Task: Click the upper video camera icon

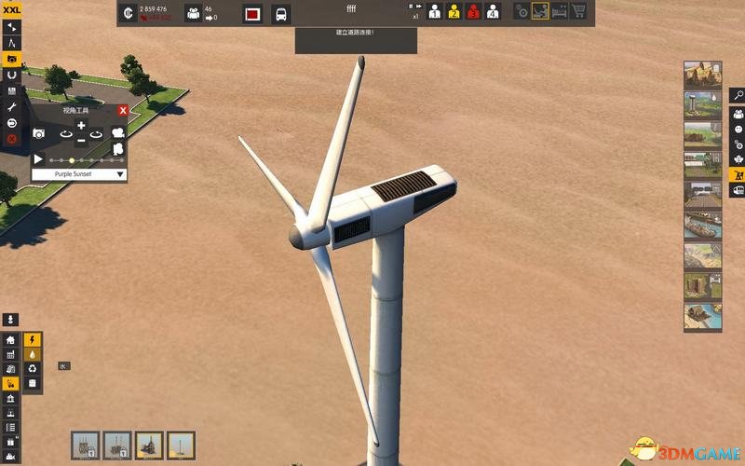Action: [x=118, y=132]
